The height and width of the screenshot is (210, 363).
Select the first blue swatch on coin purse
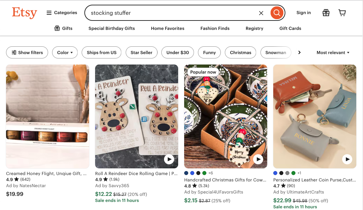275,173
